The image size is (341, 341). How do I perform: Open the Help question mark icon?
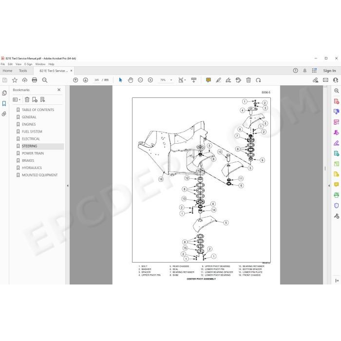click(295, 71)
